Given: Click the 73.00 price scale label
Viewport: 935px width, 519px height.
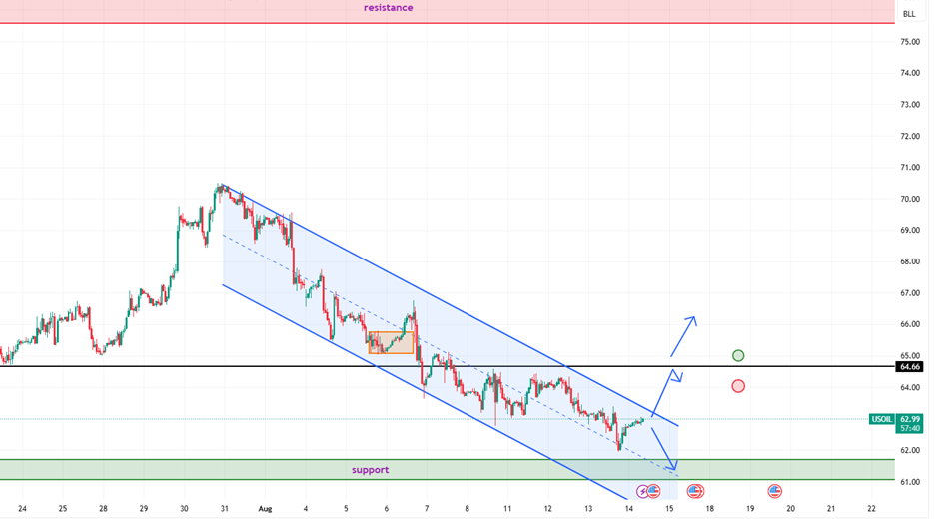Looking at the screenshot, I should 910,104.
